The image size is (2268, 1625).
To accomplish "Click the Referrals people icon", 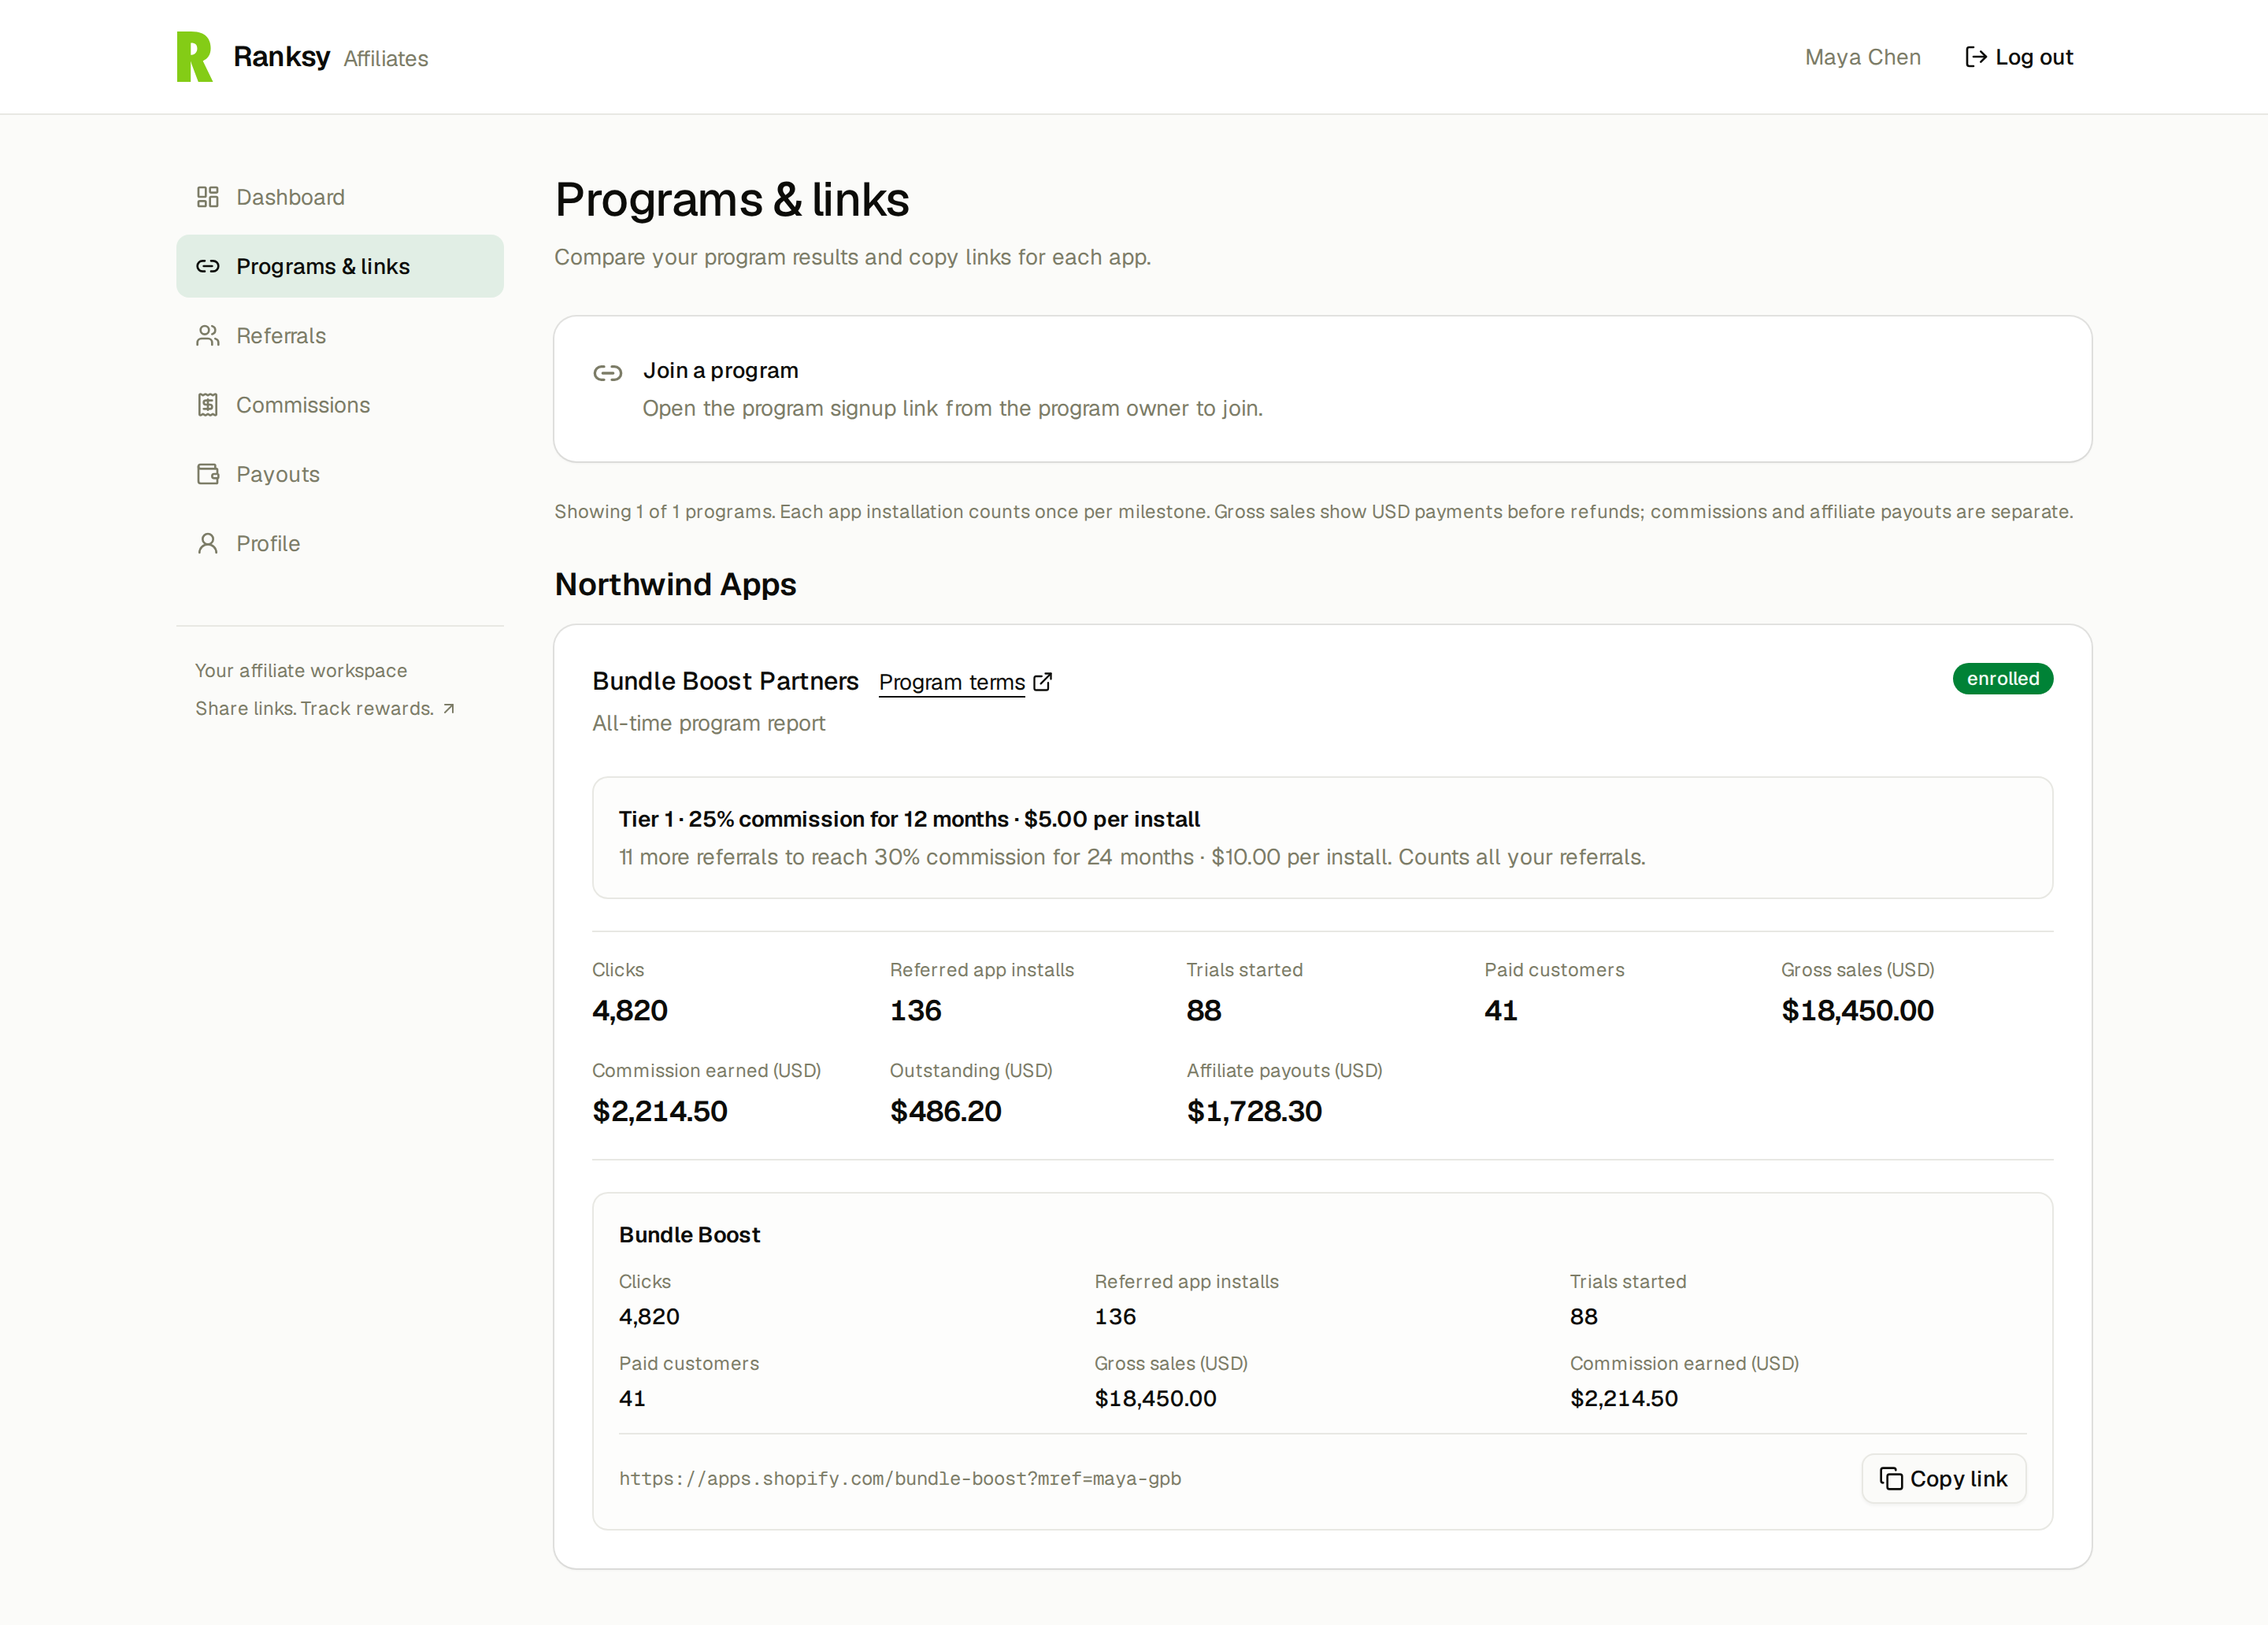I will click(208, 336).
